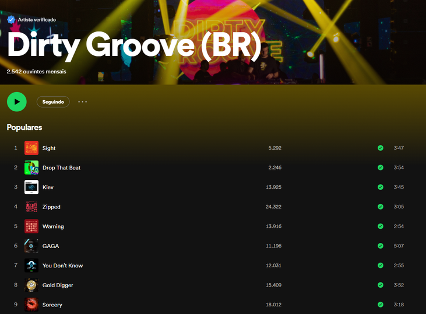Viewport: 426px width, 314px height.
Task: Click the Seguindo follow button
Action: click(53, 102)
